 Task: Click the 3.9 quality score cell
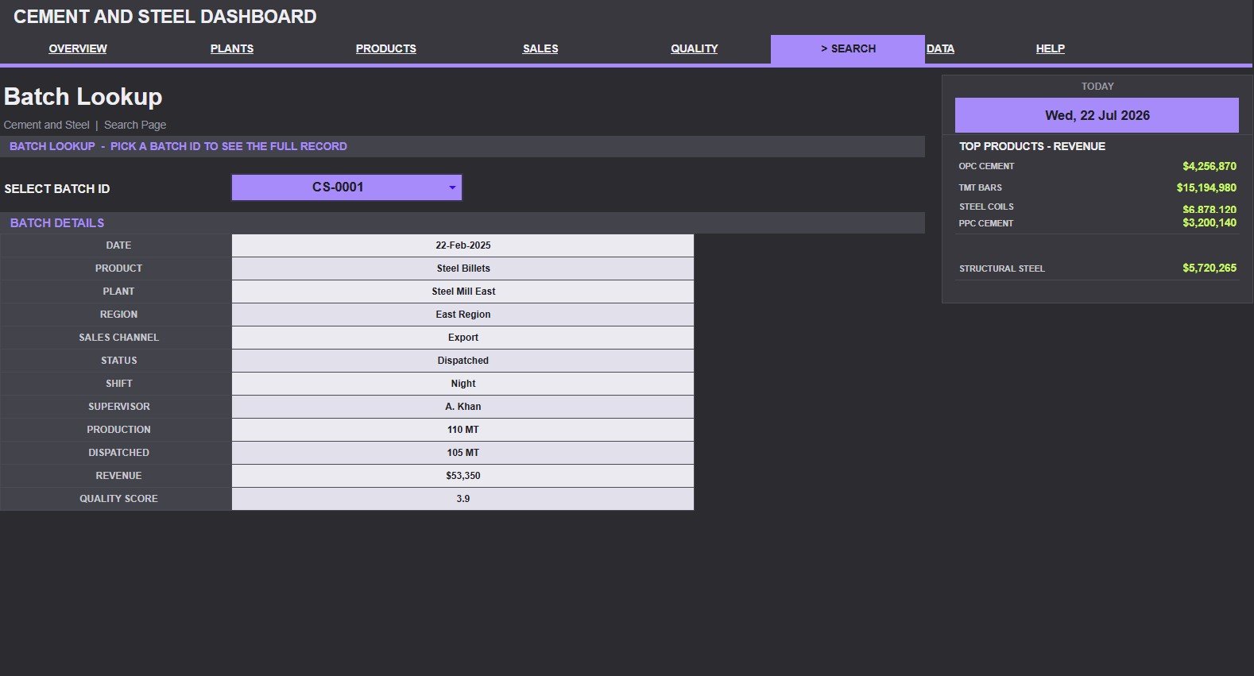tap(463, 499)
